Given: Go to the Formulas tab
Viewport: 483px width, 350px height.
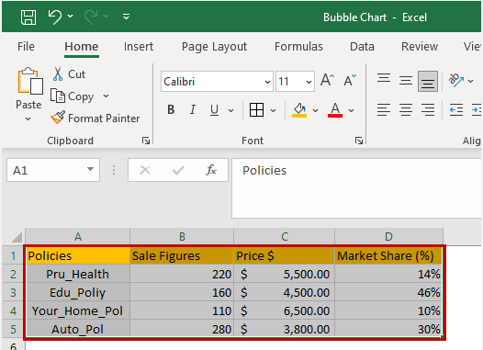Looking at the screenshot, I should click(298, 47).
